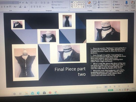Align text to the left
Viewport: 136px width, 102px height.
(x=31, y=7)
